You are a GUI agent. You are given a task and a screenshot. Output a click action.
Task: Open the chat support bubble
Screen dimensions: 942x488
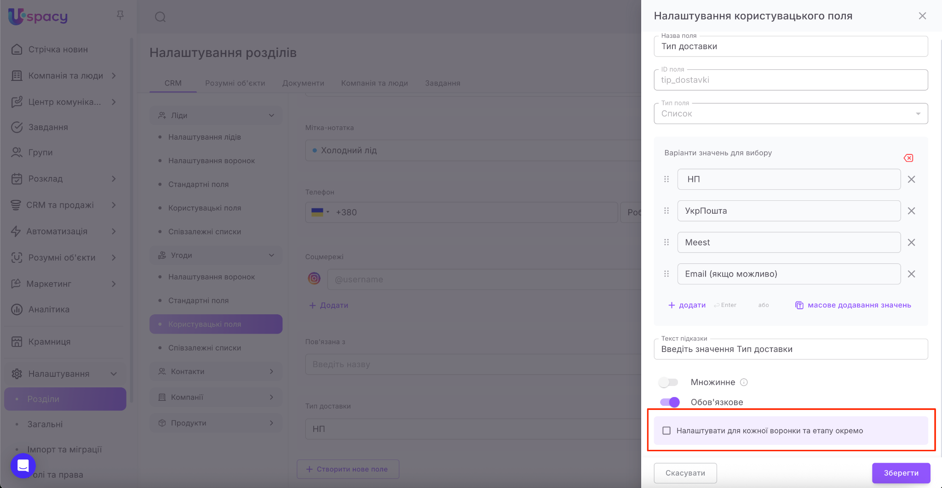click(23, 465)
